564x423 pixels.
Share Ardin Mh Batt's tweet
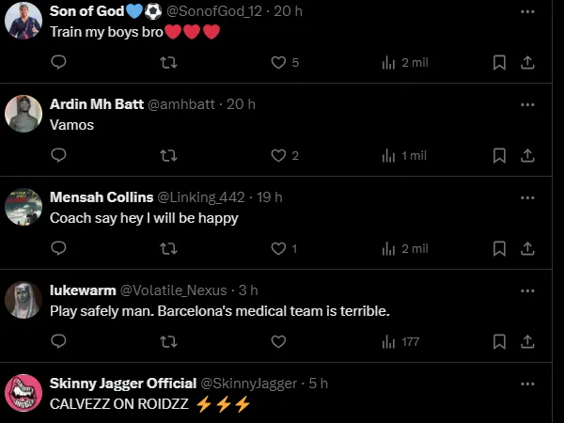[528, 155]
